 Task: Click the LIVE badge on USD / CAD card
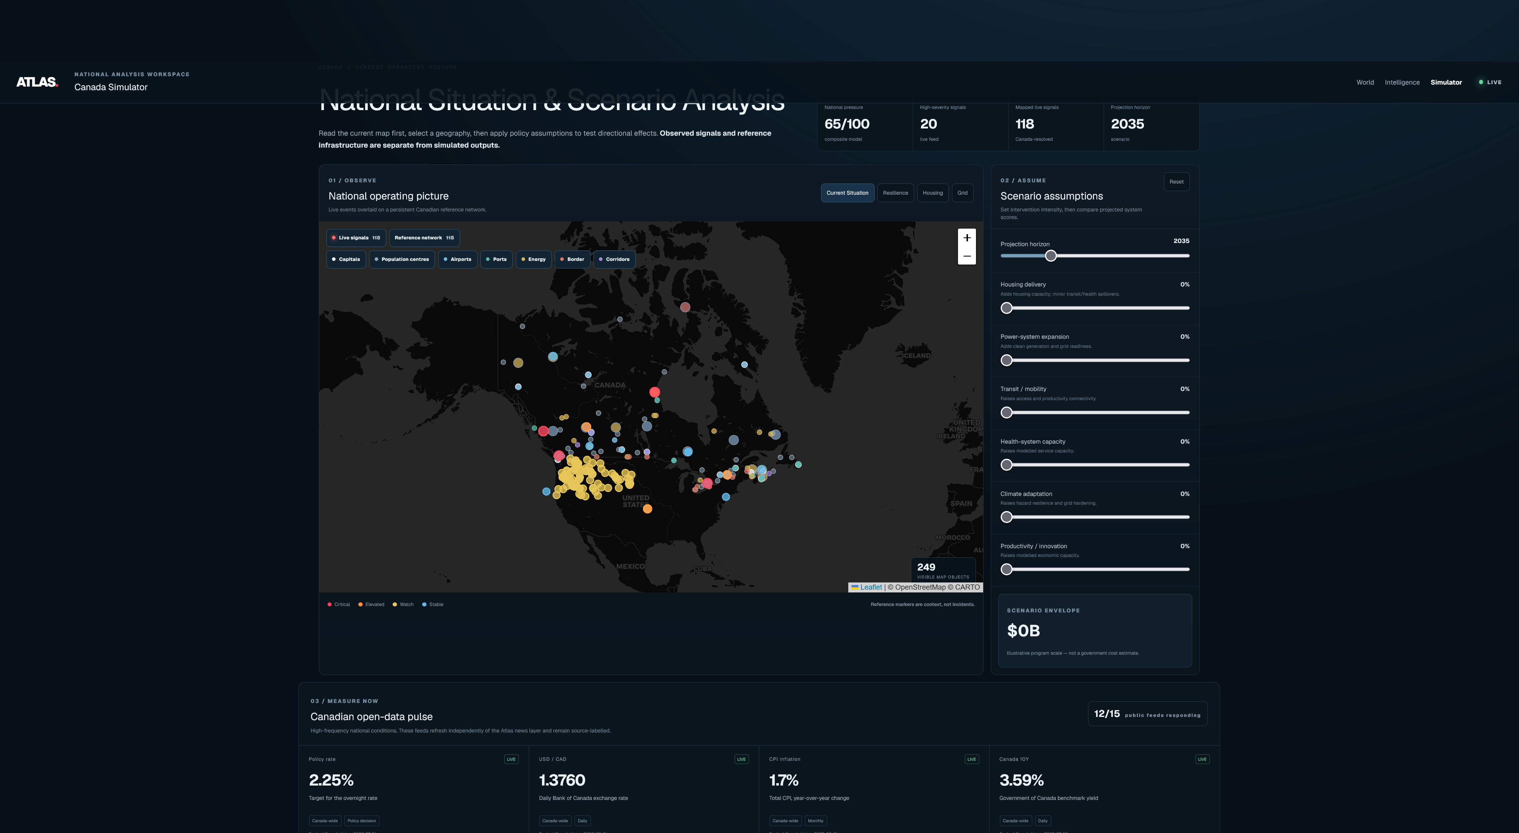[741, 759]
